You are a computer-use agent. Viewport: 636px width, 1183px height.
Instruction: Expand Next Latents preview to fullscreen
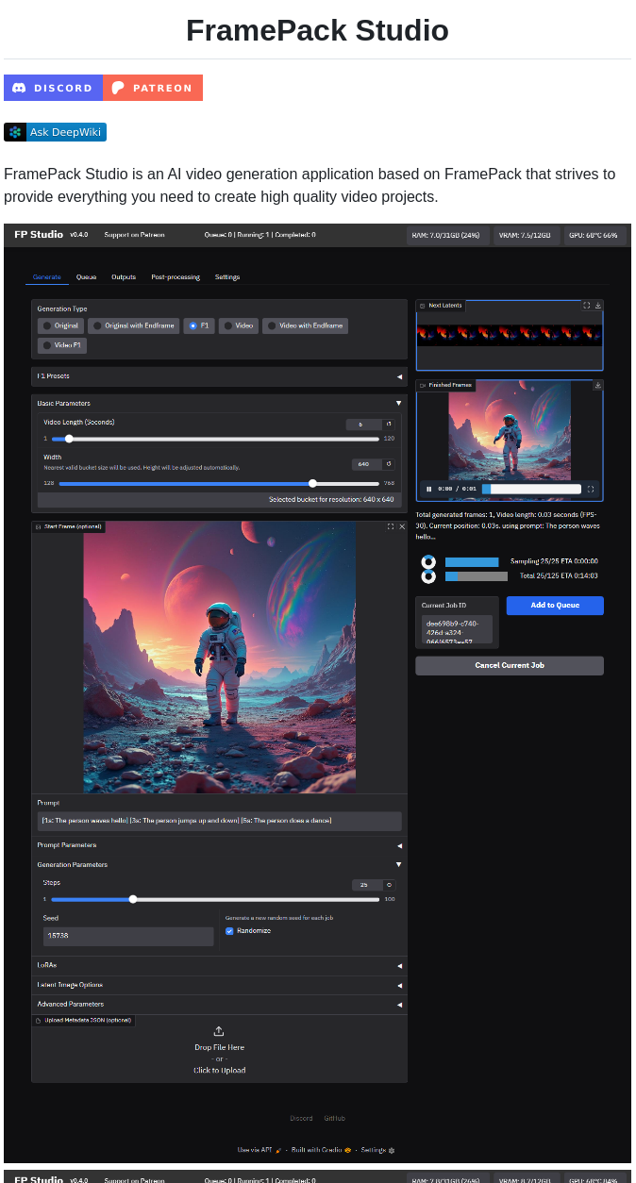[586, 306]
